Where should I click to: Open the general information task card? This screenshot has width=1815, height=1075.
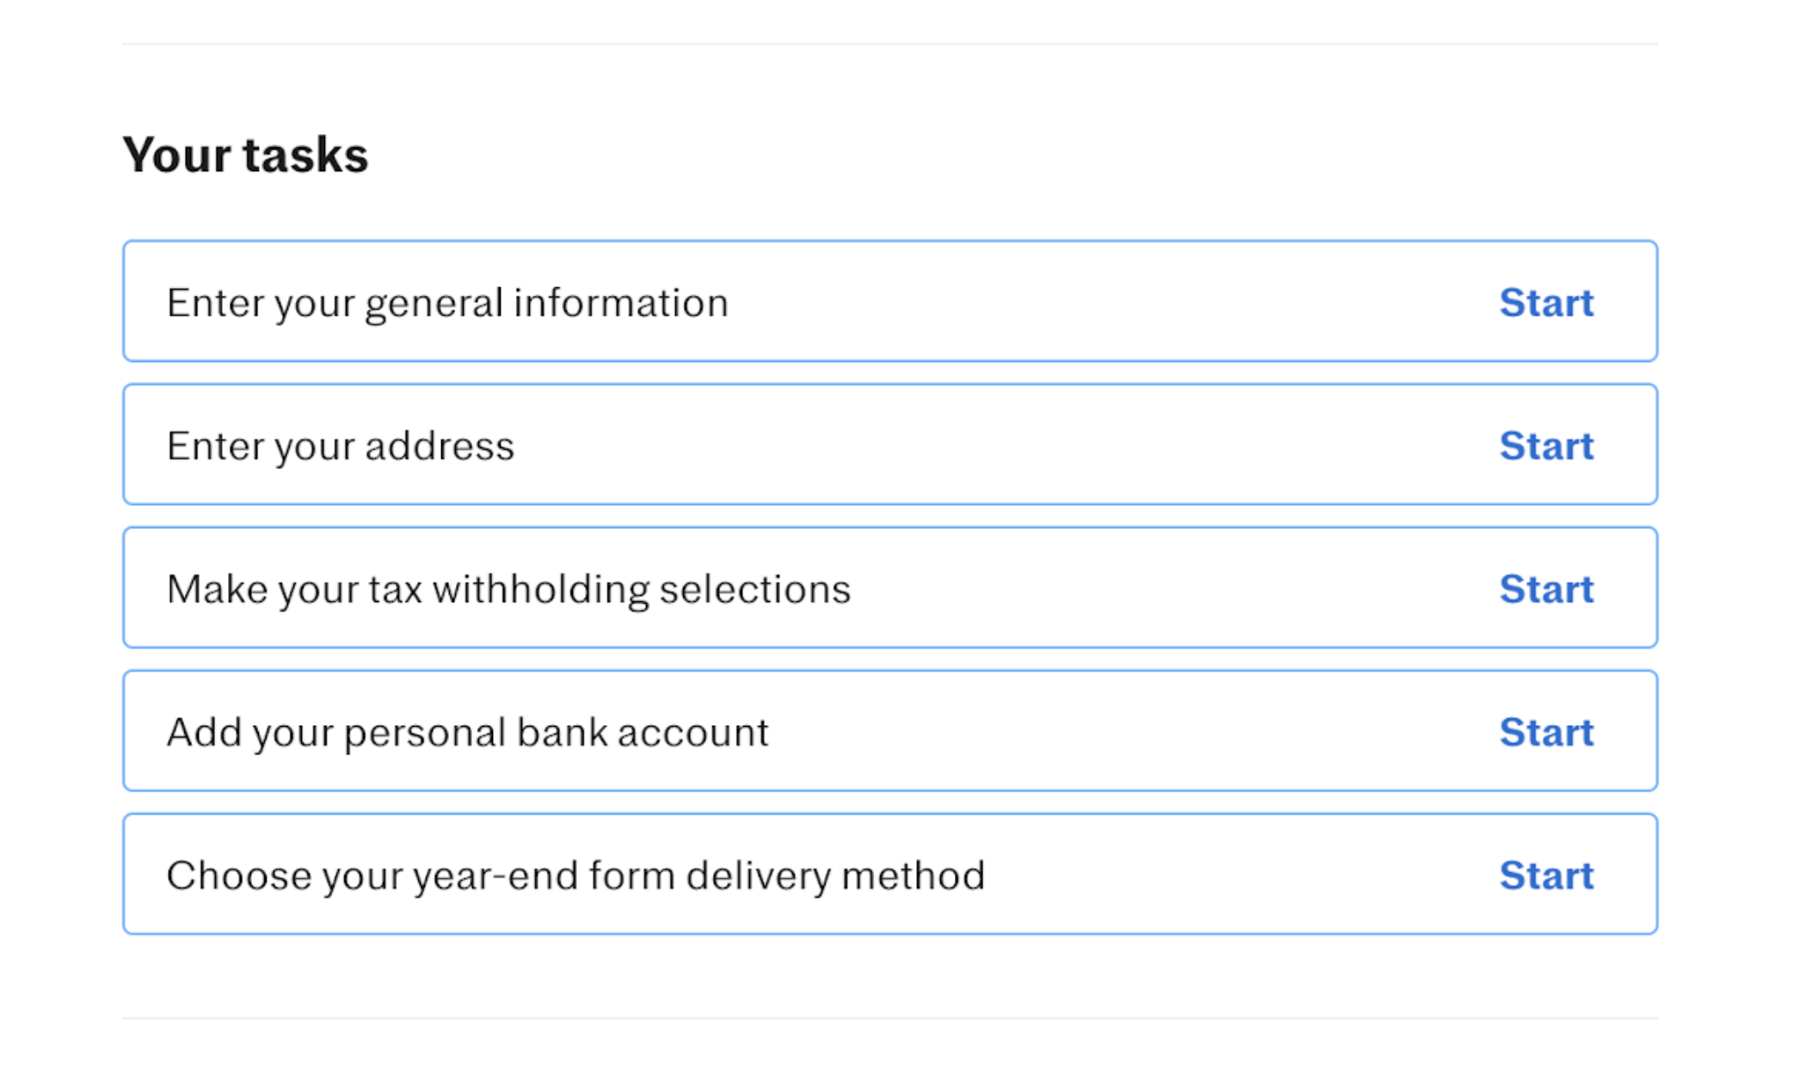[x=1032, y=301]
